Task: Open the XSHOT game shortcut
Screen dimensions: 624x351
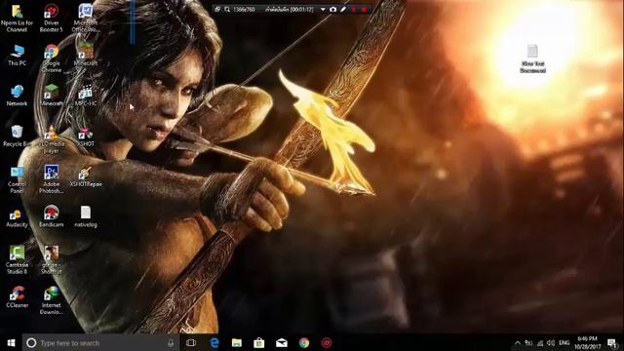Action: (x=85, y=136)
